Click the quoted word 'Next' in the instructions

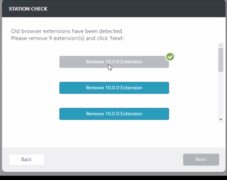(x=117, y=38)
